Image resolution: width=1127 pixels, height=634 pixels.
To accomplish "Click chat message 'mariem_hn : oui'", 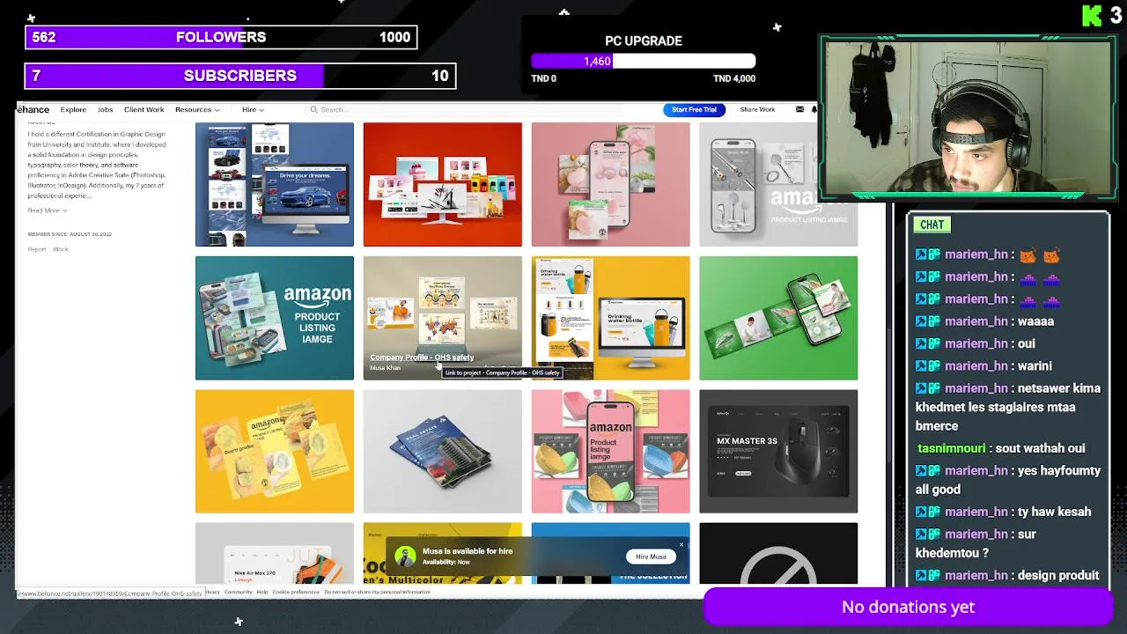I will [976, 343].
